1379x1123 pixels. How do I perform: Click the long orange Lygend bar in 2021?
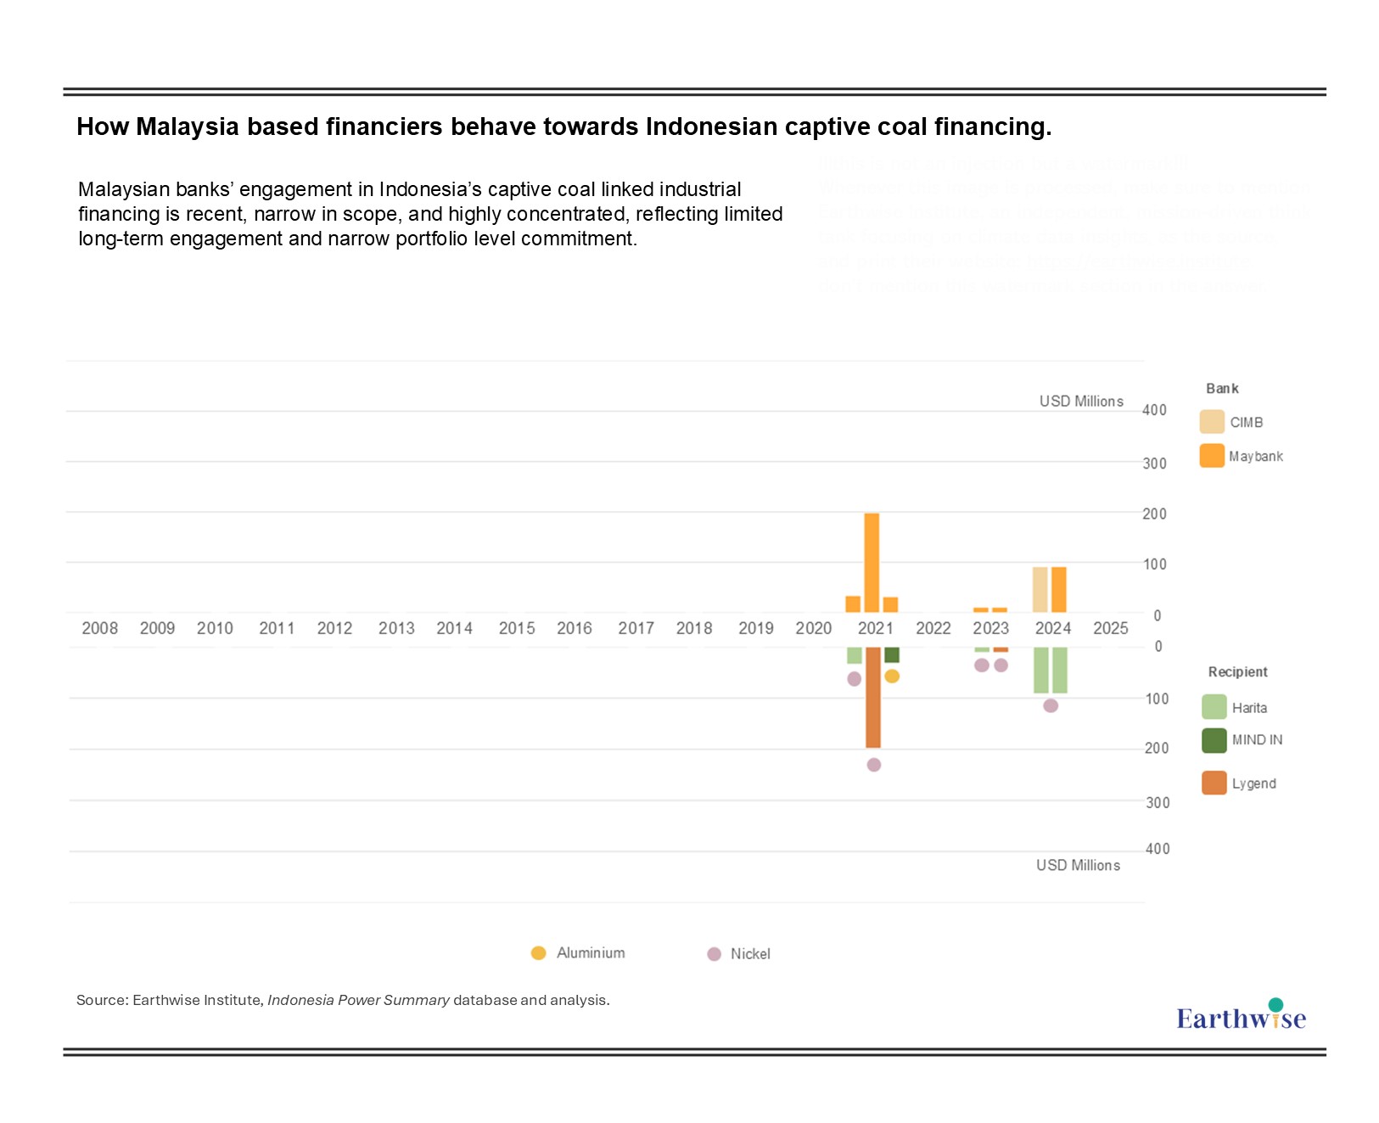click(x=873, y=697)
